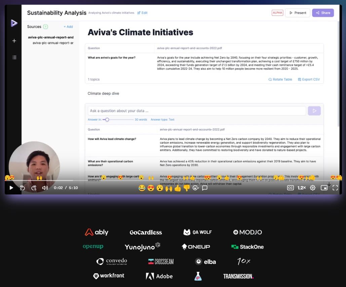Open video settings gear
Viewport: 346px width, 287px height.
point(313,188)
